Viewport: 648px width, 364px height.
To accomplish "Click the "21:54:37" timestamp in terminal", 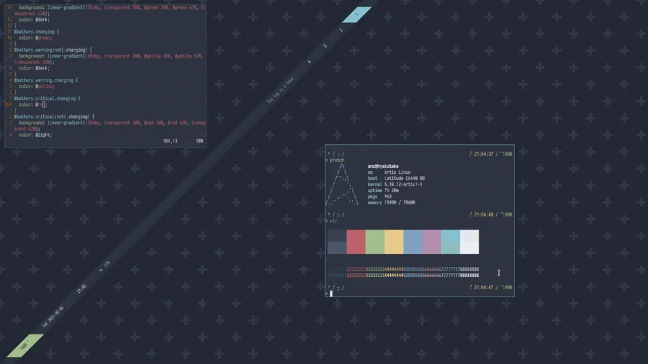I will [483, 154].
